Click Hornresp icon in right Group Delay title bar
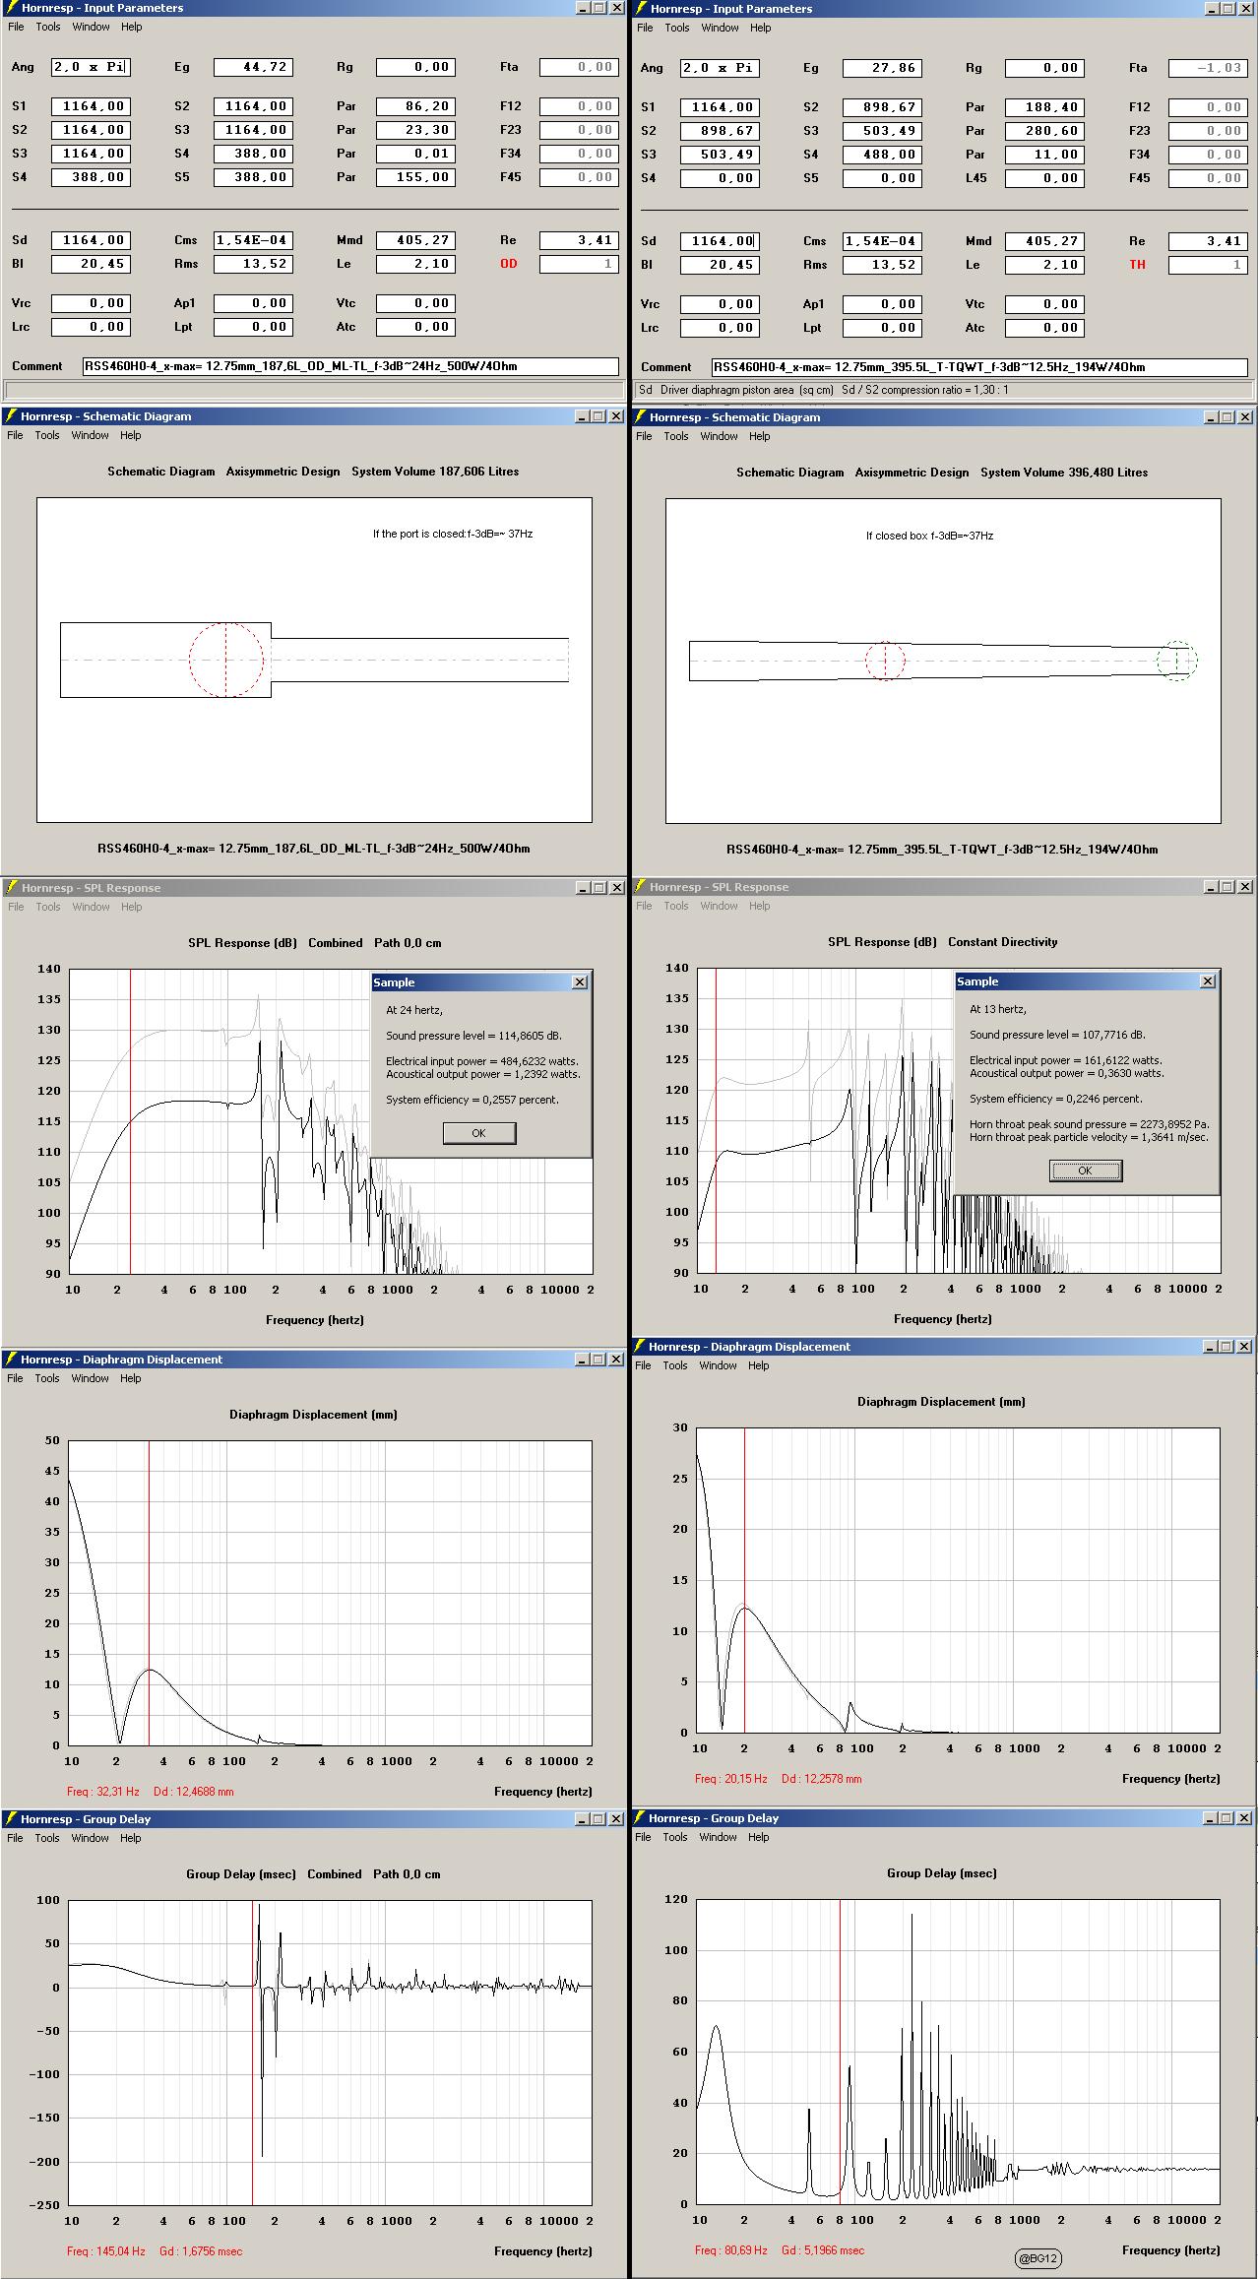Image resolution: width=1258 pixels, height=2279 pixels. pos(639,1818)
